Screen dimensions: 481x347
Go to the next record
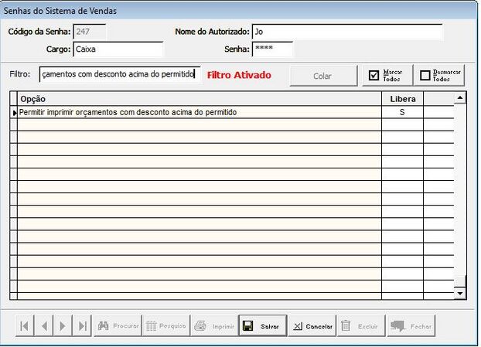(63, 326)
